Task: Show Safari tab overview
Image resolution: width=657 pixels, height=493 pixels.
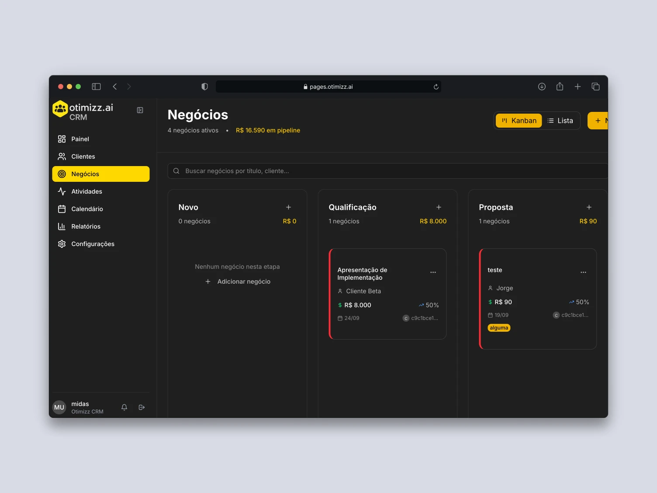Action: [x=595, y=87]
